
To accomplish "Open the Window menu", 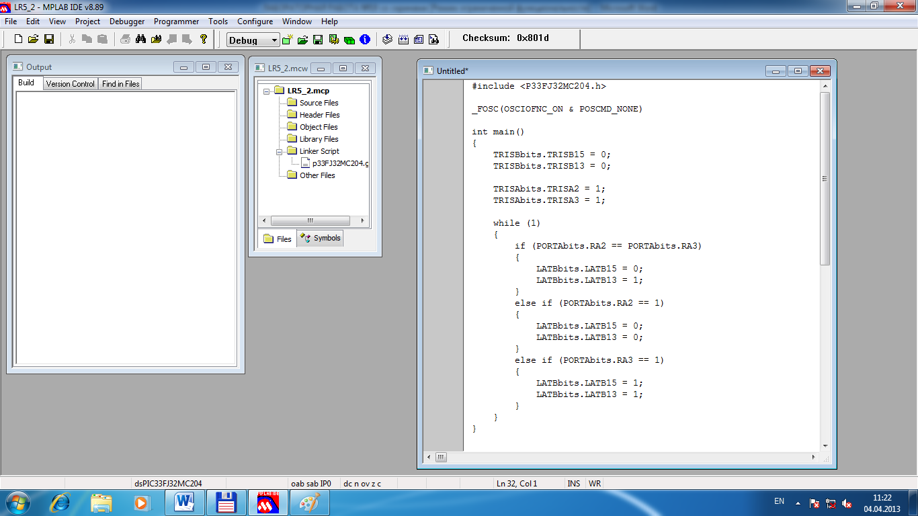I will pos(296,21).
